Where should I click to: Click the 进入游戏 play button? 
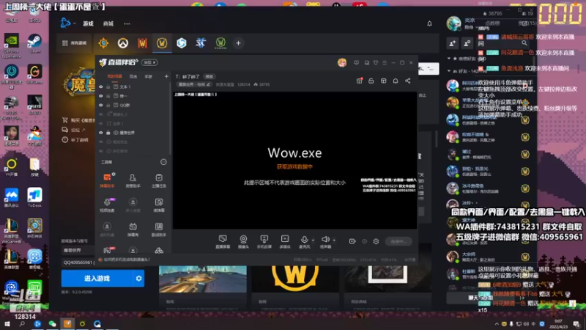click(x=97, y=279)
